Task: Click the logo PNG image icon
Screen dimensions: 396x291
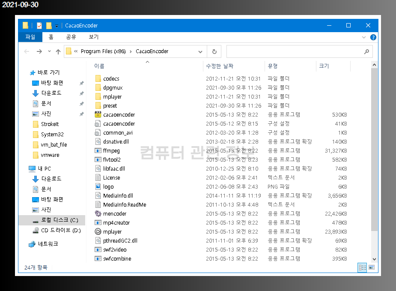Action: click(x=98, y=186)
